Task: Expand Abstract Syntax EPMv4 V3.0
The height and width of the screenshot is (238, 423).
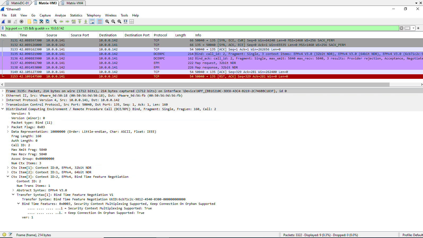Action: click(13, 190)
